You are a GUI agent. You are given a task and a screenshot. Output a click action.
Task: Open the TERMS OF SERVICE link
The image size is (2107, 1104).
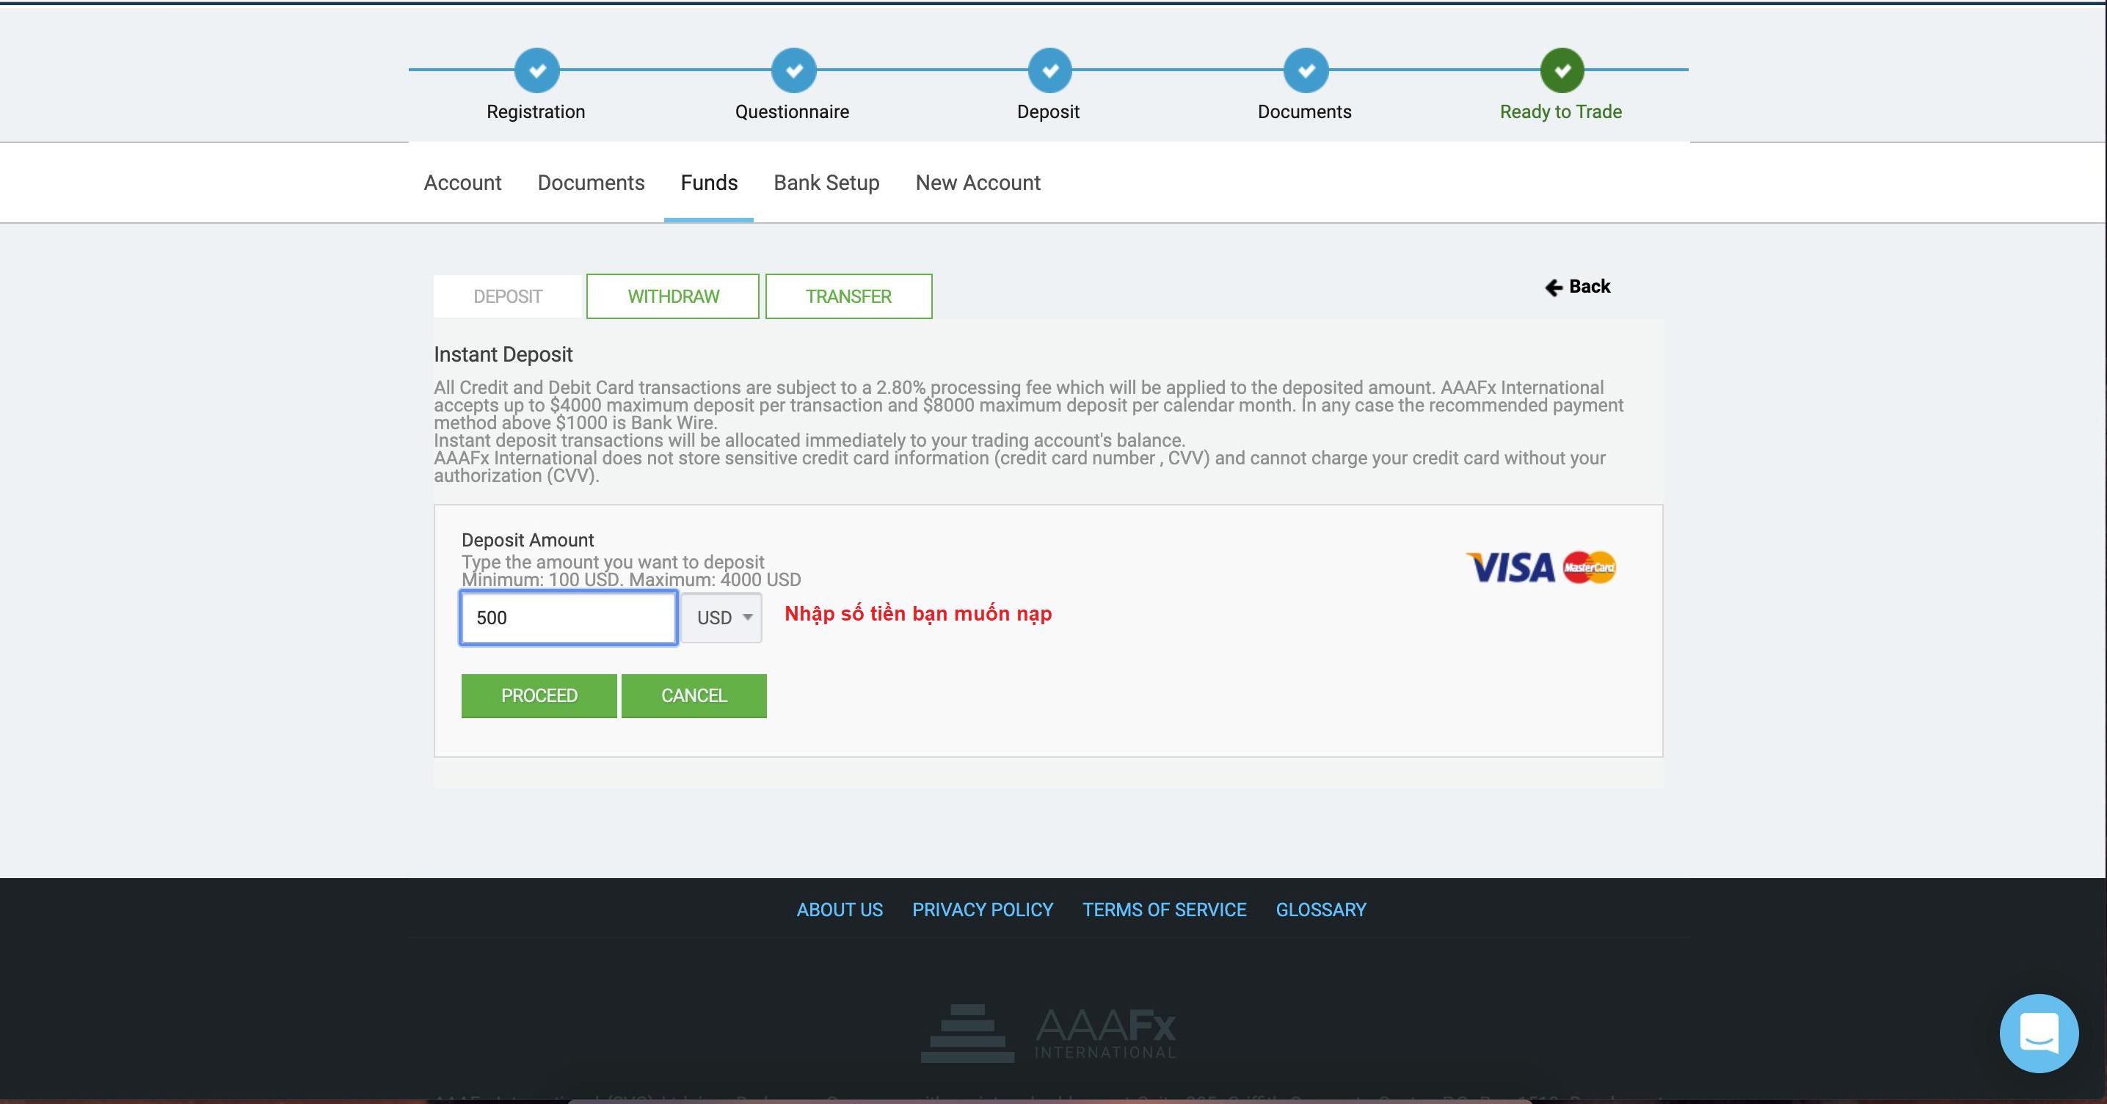click(1164, 907)
